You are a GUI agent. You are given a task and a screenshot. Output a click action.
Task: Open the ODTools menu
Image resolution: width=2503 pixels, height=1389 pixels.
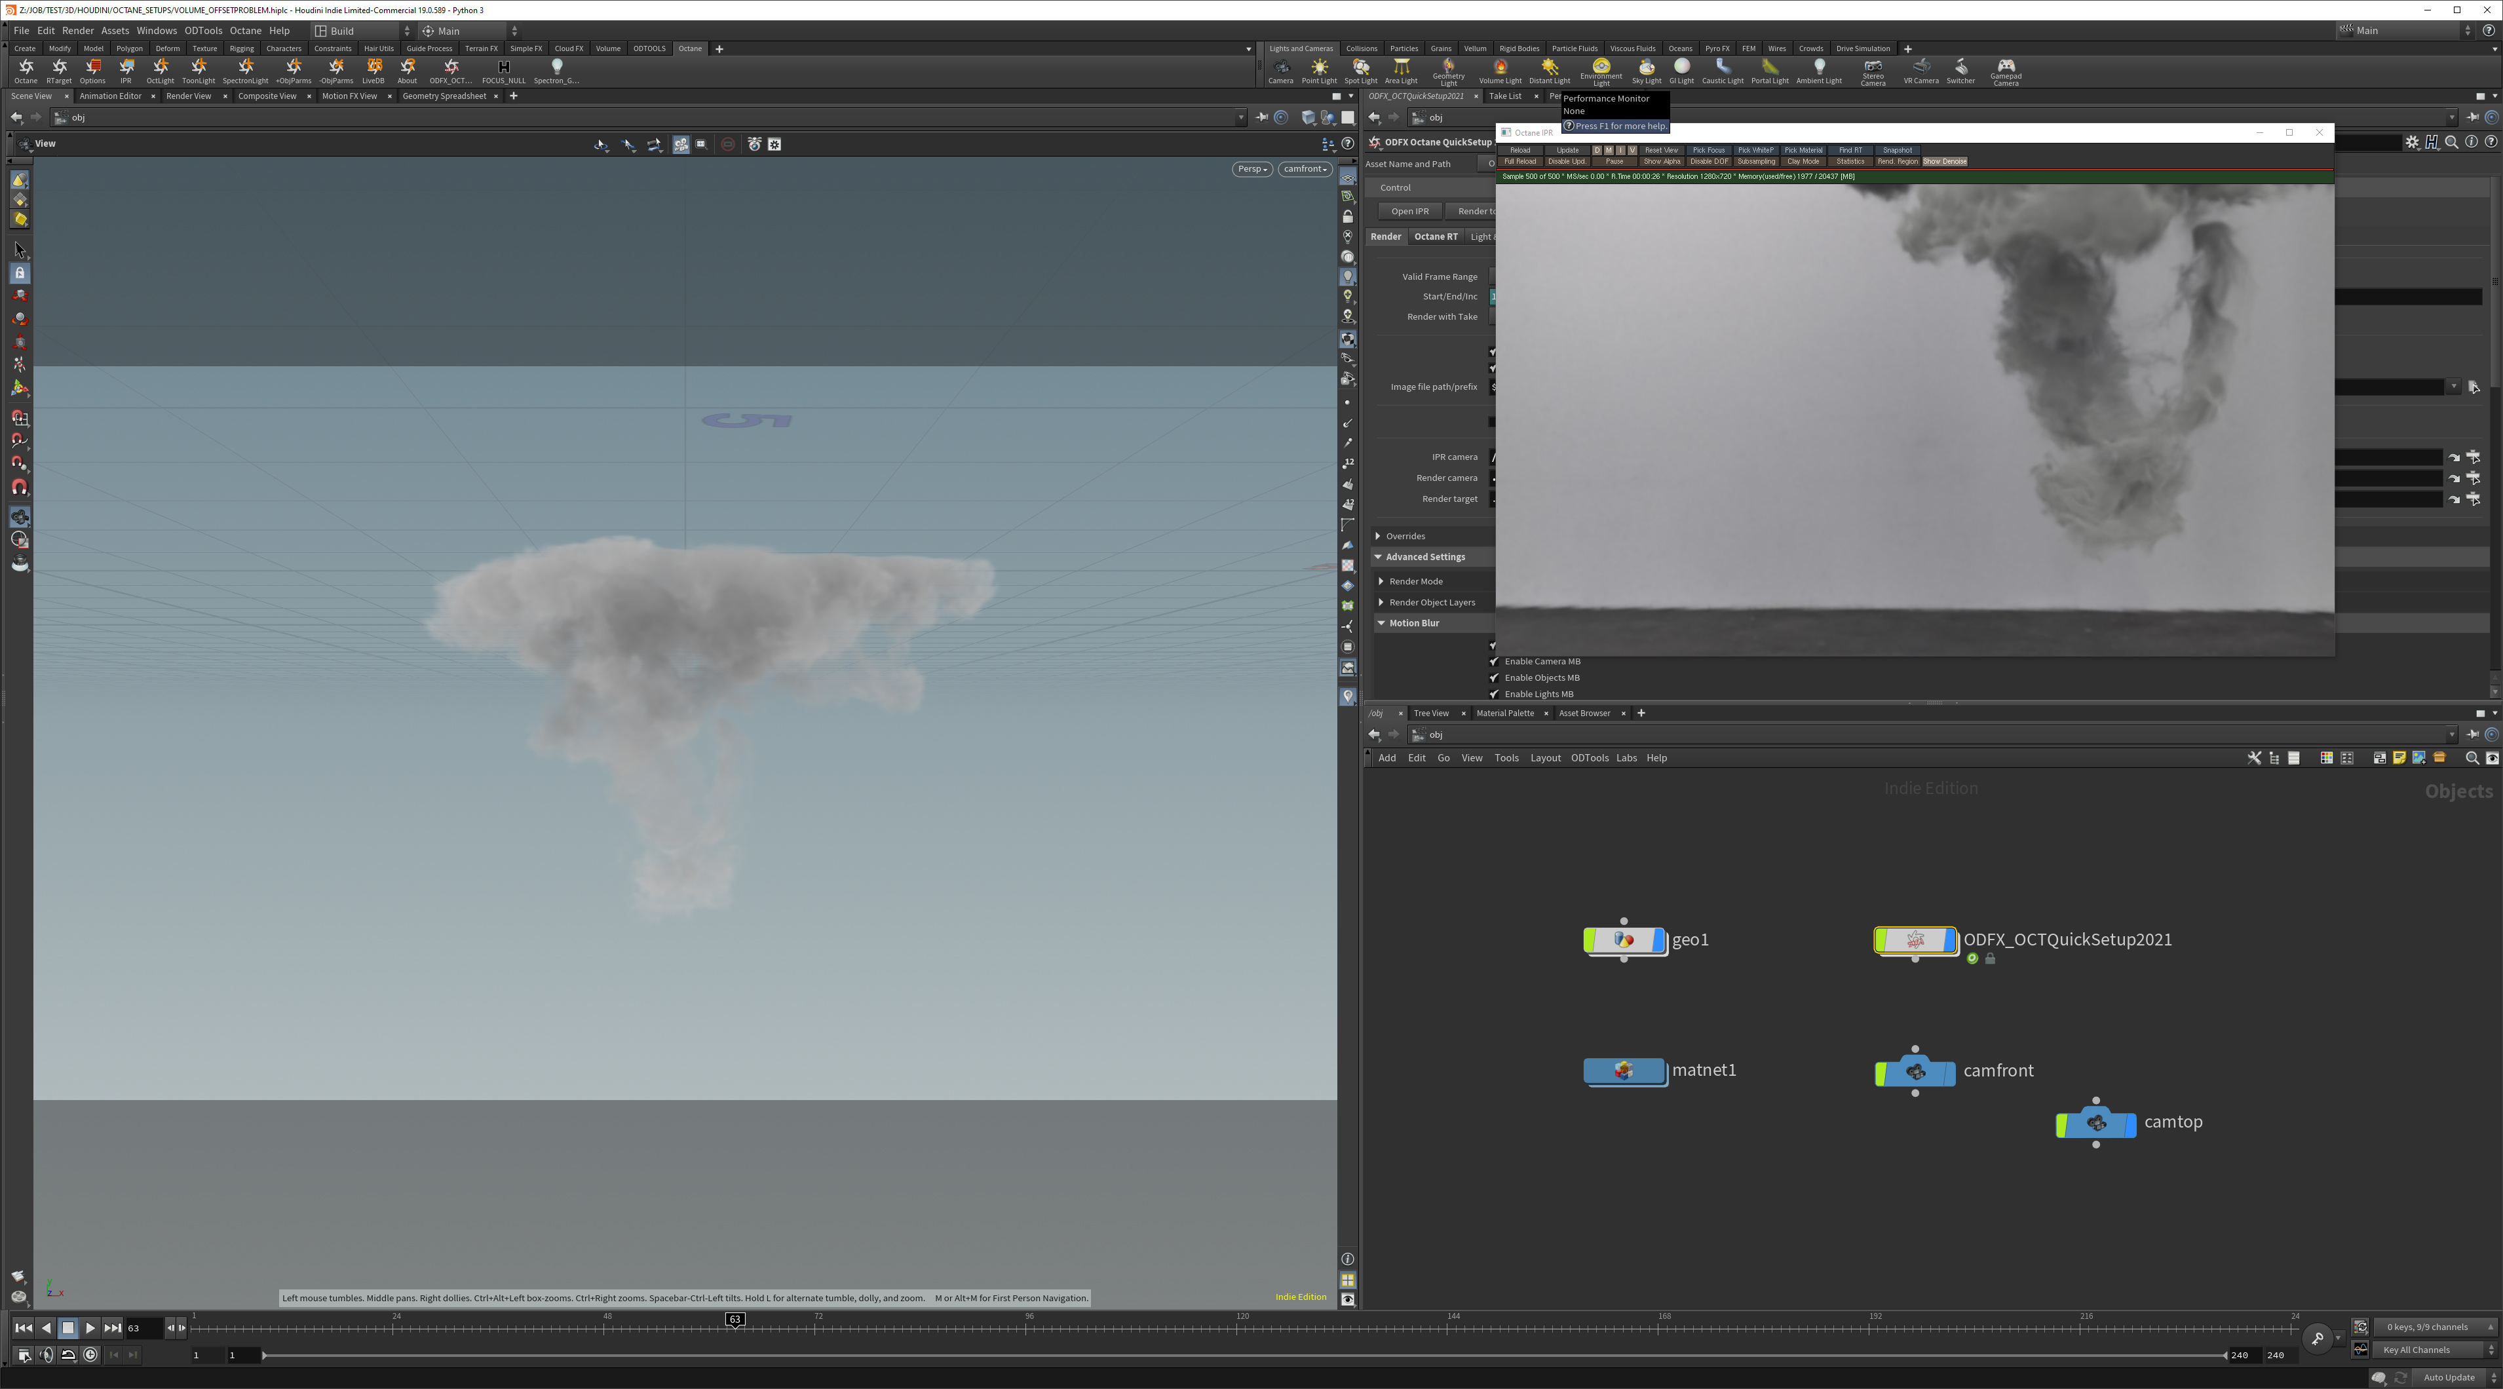[203, 30]
